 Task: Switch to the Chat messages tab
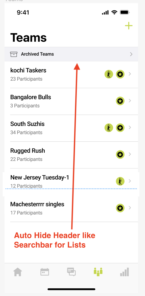(x=71, y=272)
